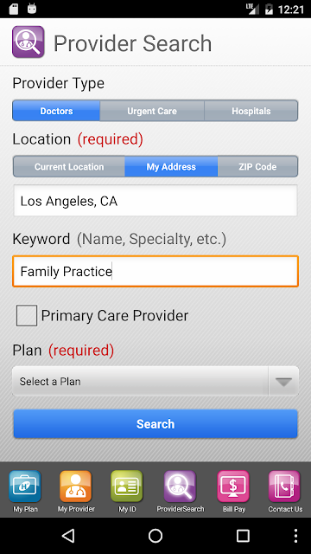
Task: Open the My Provider icon
Action: [76, 486]
